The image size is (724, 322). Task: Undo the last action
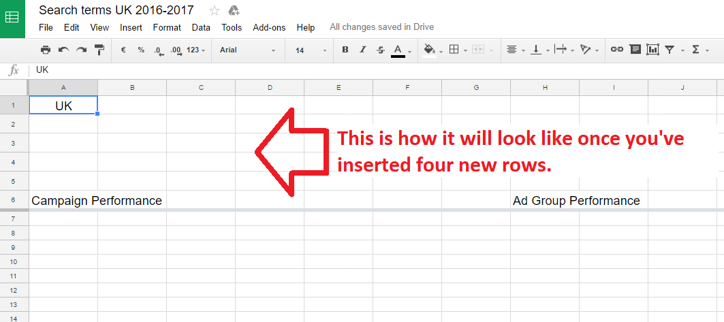(x=63, y=50)
